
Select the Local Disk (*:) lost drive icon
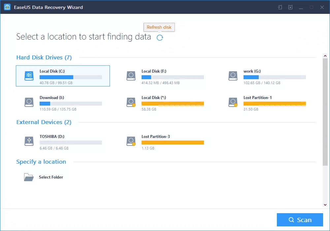coord(131,102)
